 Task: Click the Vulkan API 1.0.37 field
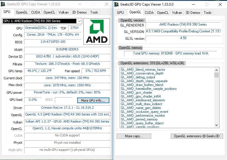click(x=67, y=121)
